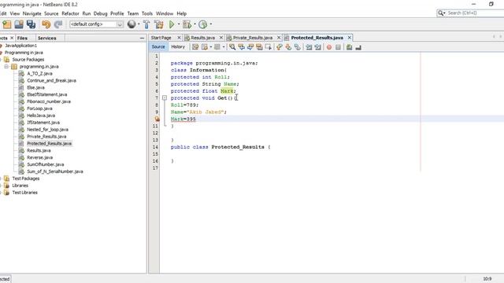Collapse the Get() method code fold
This screenshot has height=283, width=504.
tap(165, 97)
